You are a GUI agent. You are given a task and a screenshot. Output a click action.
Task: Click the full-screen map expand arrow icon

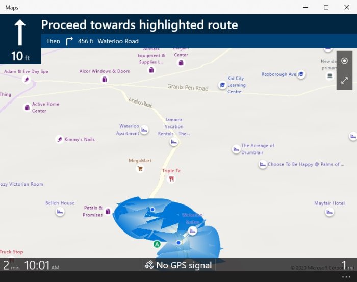[x=344, y=80]
